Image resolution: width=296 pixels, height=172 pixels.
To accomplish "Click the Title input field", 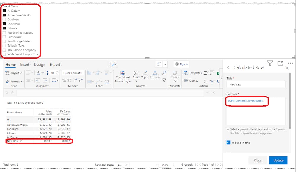I will (x=256, y=85).
